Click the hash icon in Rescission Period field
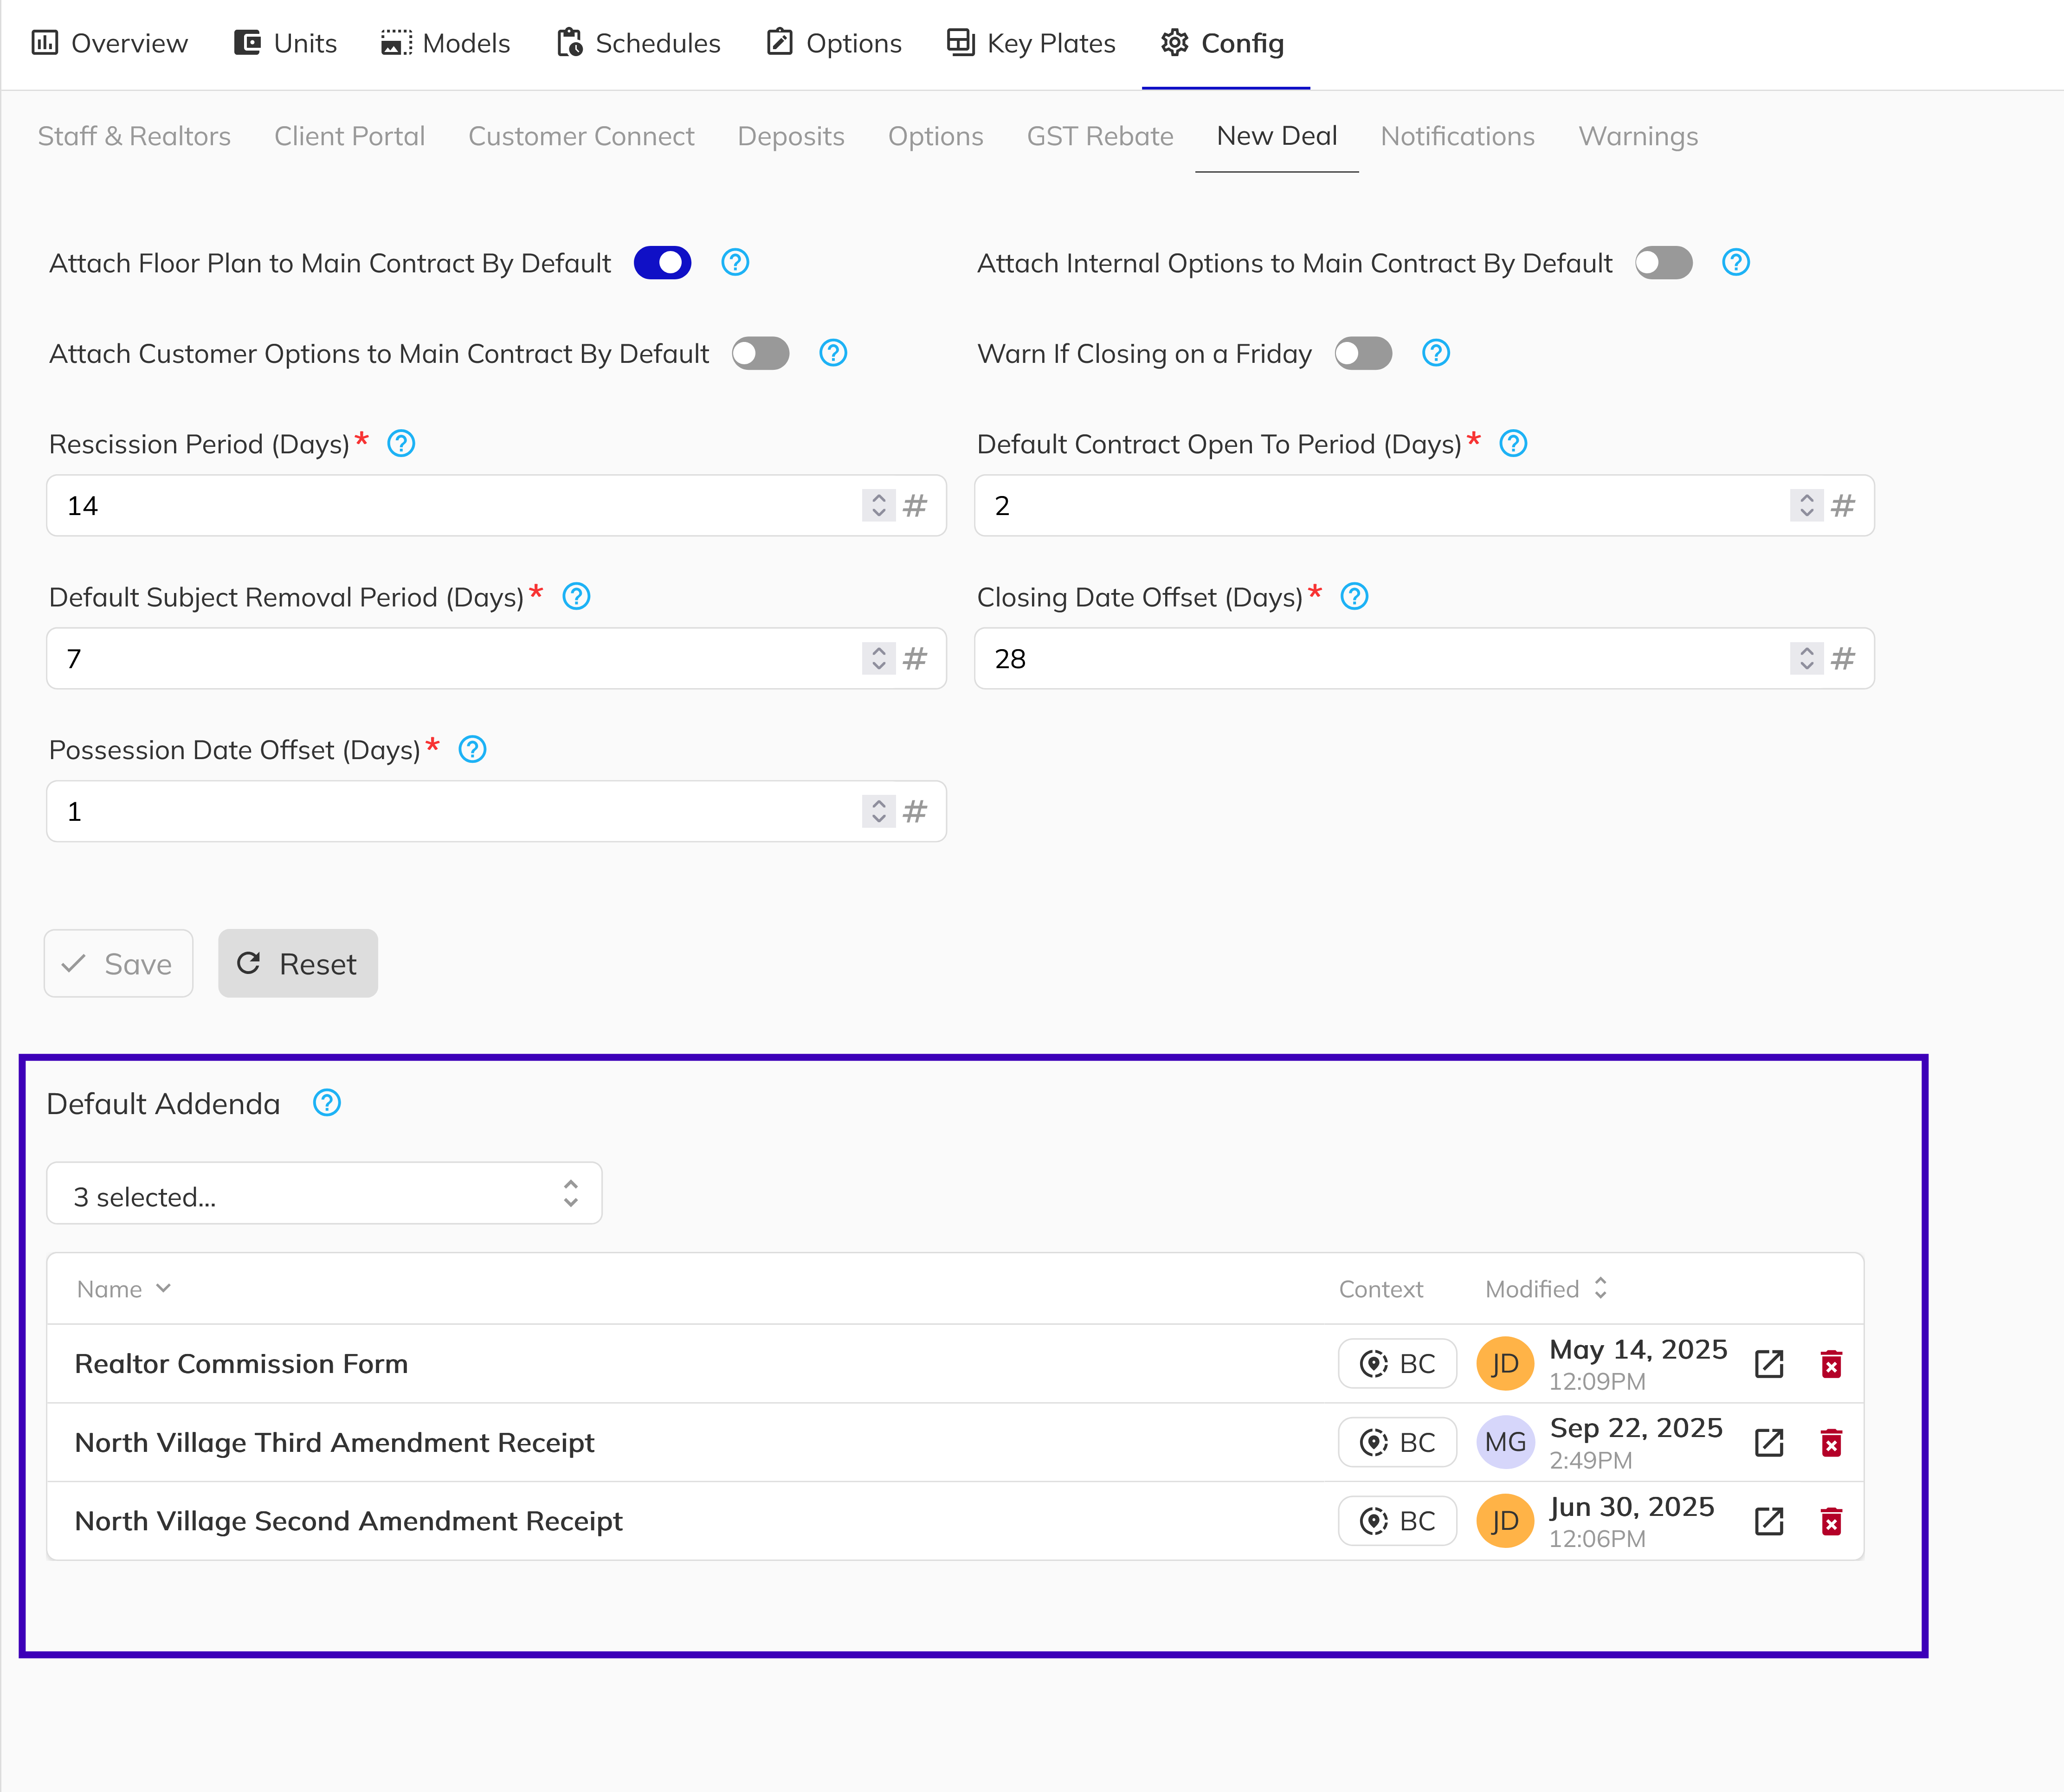 [915, 506]
